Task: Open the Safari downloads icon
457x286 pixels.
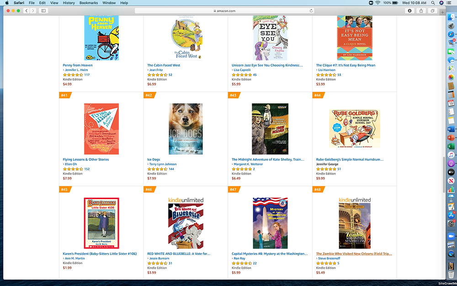Action: coord(409,11)
